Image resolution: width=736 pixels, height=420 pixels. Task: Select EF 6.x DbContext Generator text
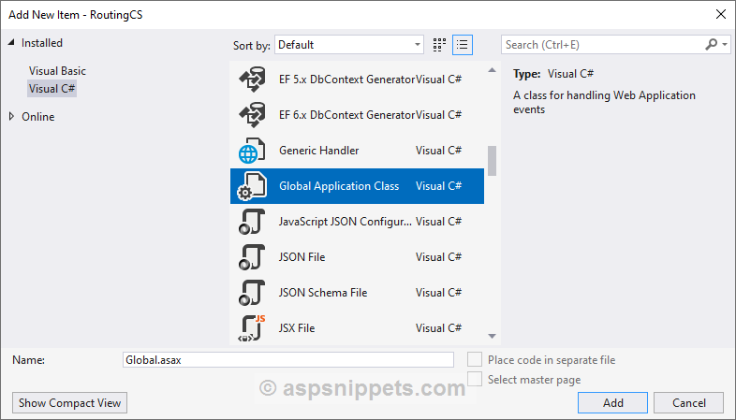point(346,115)
